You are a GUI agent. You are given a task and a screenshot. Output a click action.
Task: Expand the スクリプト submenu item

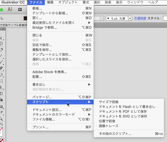[60, 102]
